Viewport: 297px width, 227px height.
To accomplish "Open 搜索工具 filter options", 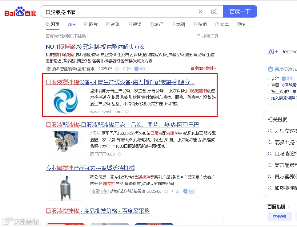I will (x=207, y=36).
